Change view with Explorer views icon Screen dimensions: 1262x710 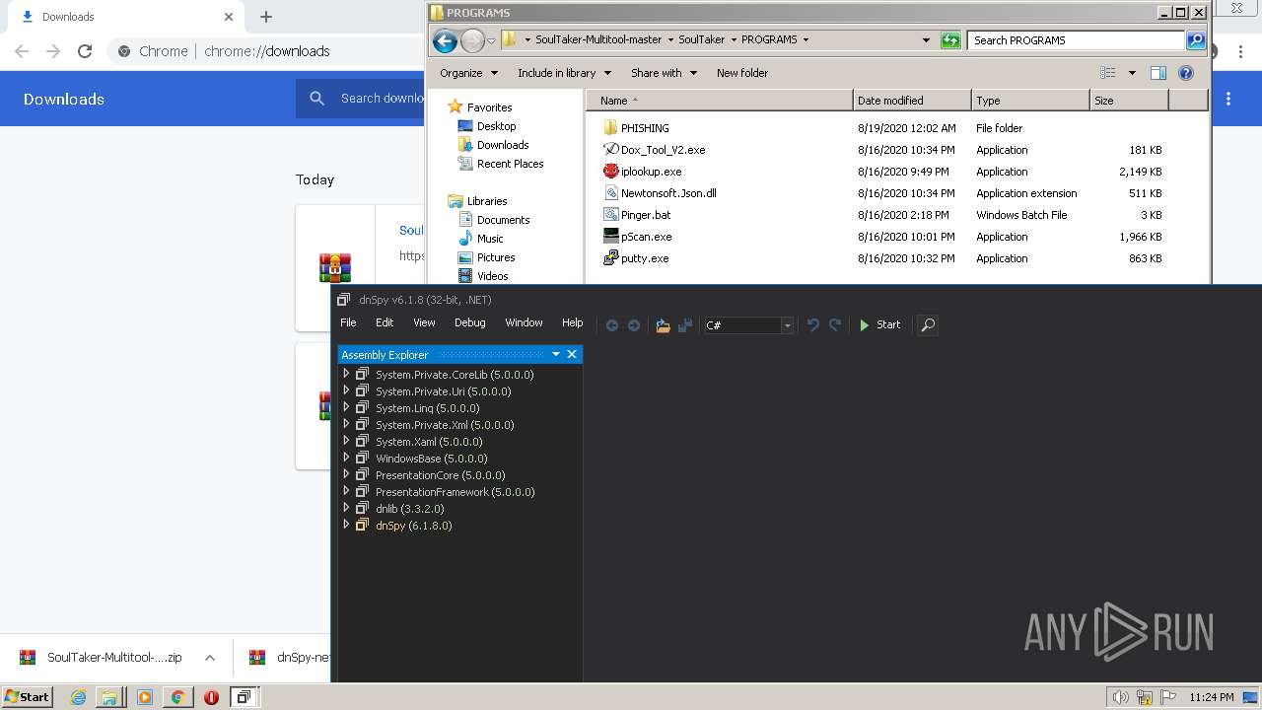(x=1108, y=73)
